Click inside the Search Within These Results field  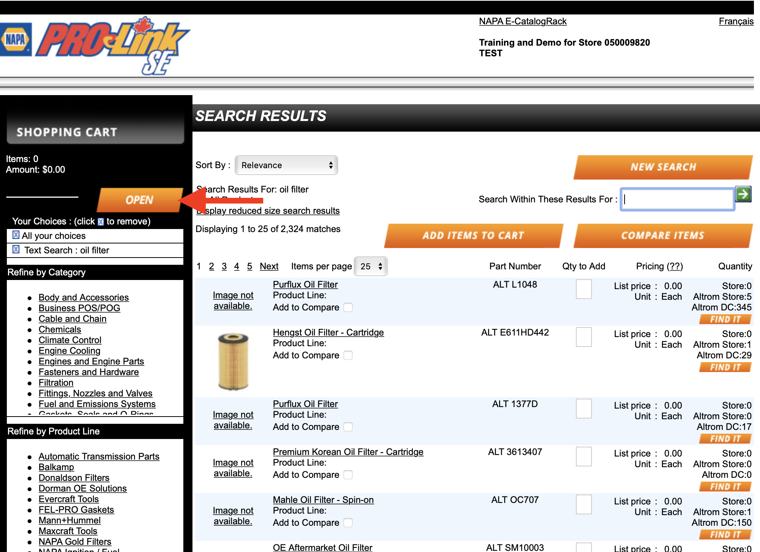(677, 199)
